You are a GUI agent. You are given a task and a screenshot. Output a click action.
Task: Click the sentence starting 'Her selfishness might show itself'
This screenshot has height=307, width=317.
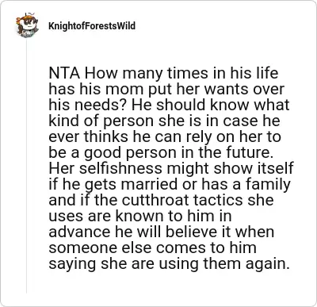(171, 168)
